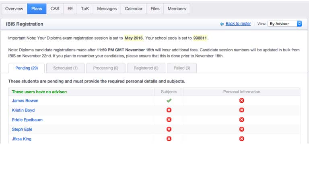
Task: Go to the Messages tab
Action: [107, 9]
